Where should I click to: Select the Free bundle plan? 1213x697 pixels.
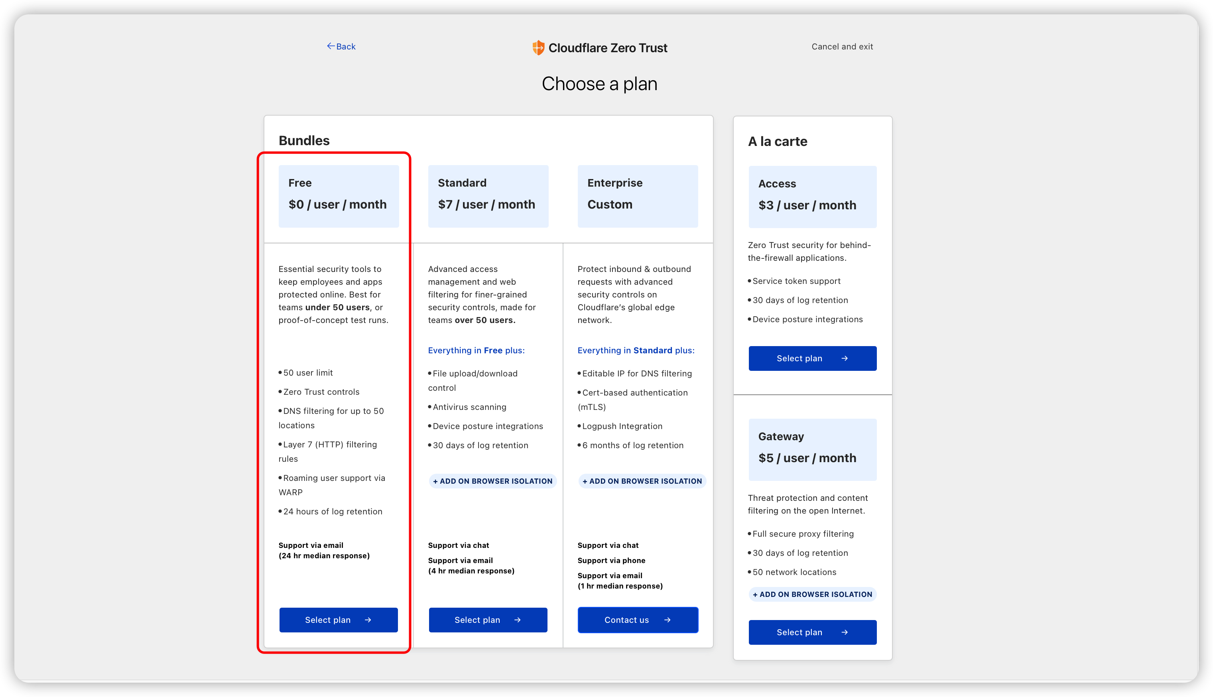pos(339,620)
